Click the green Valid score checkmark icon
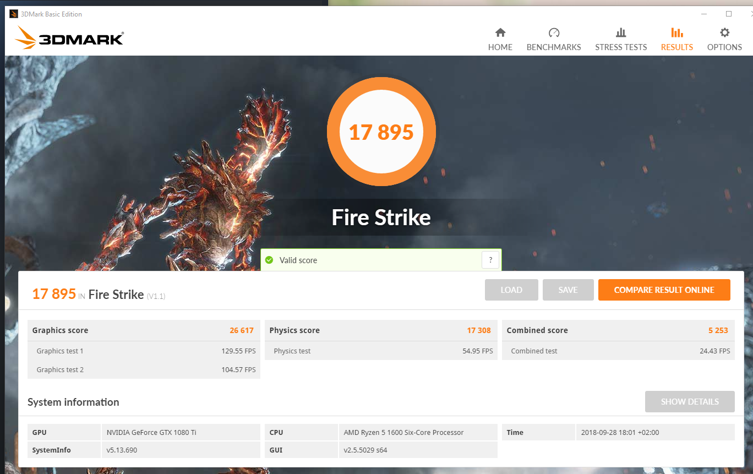Image resolution: width=753 pixels, height=474 pixels. [269, 260]
